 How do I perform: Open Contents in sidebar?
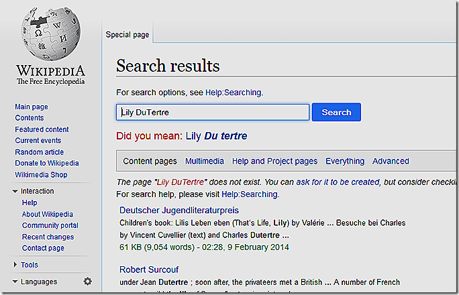pos(30,118)
